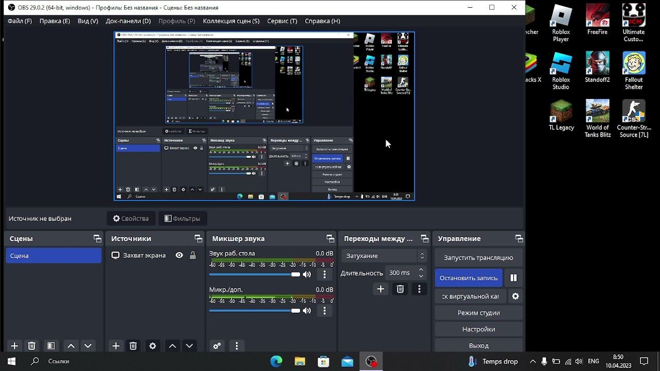Undock the Управление panel
Viewport: 660px width, 371px height.
pyautogui.click(x=519, y=239)
